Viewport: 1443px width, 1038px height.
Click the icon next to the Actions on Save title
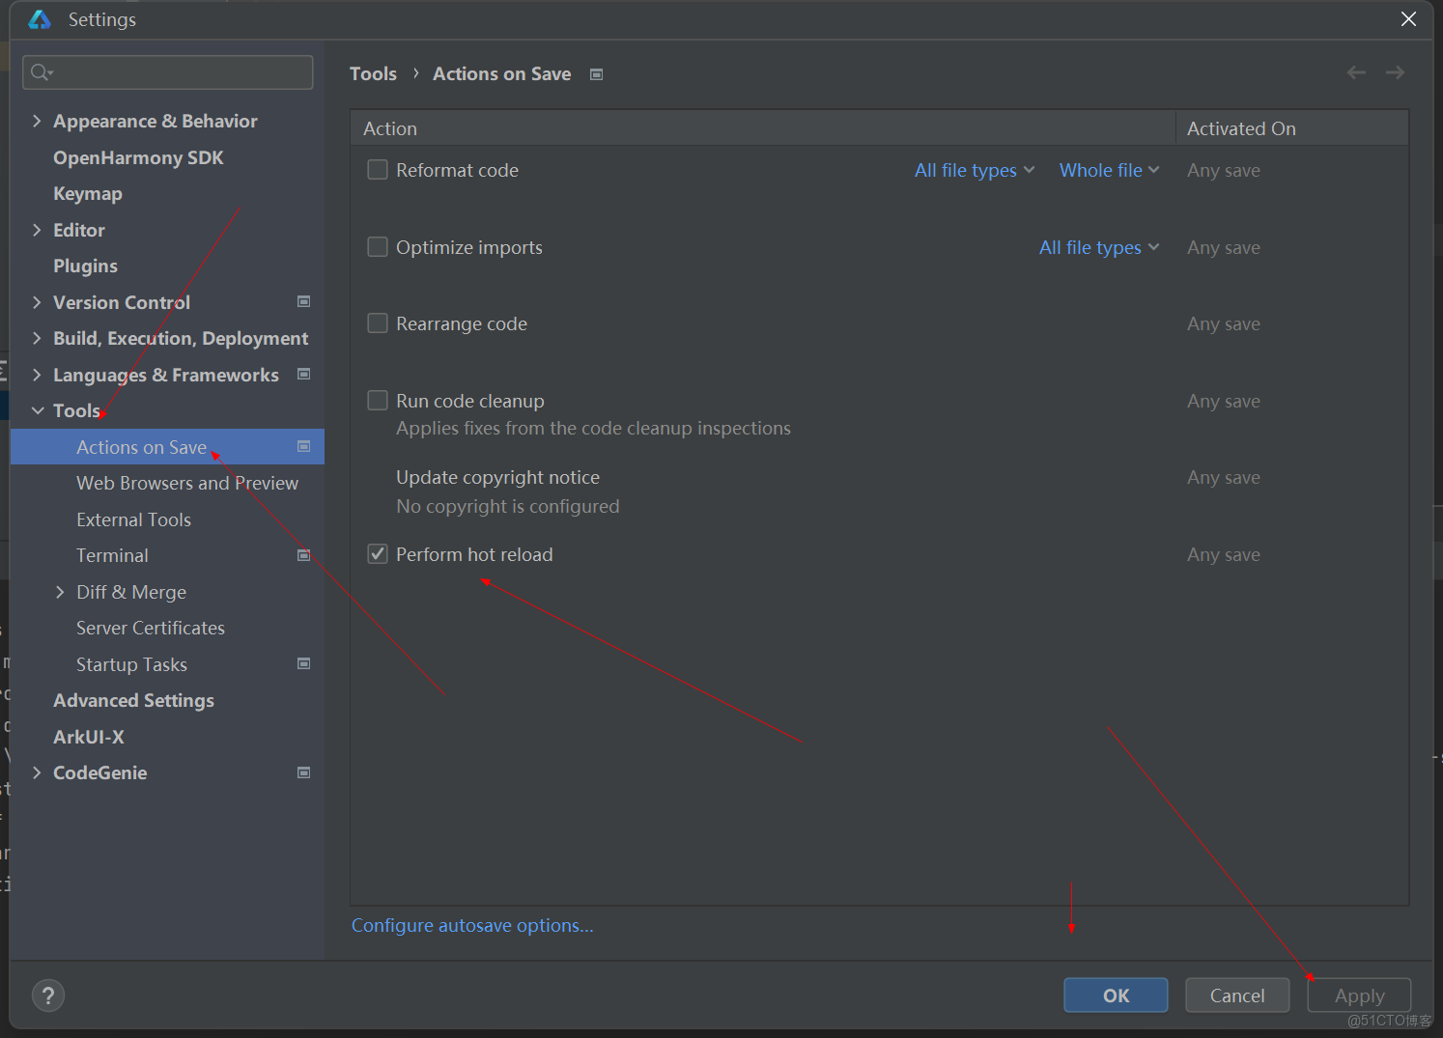click(x=597, y=74)
